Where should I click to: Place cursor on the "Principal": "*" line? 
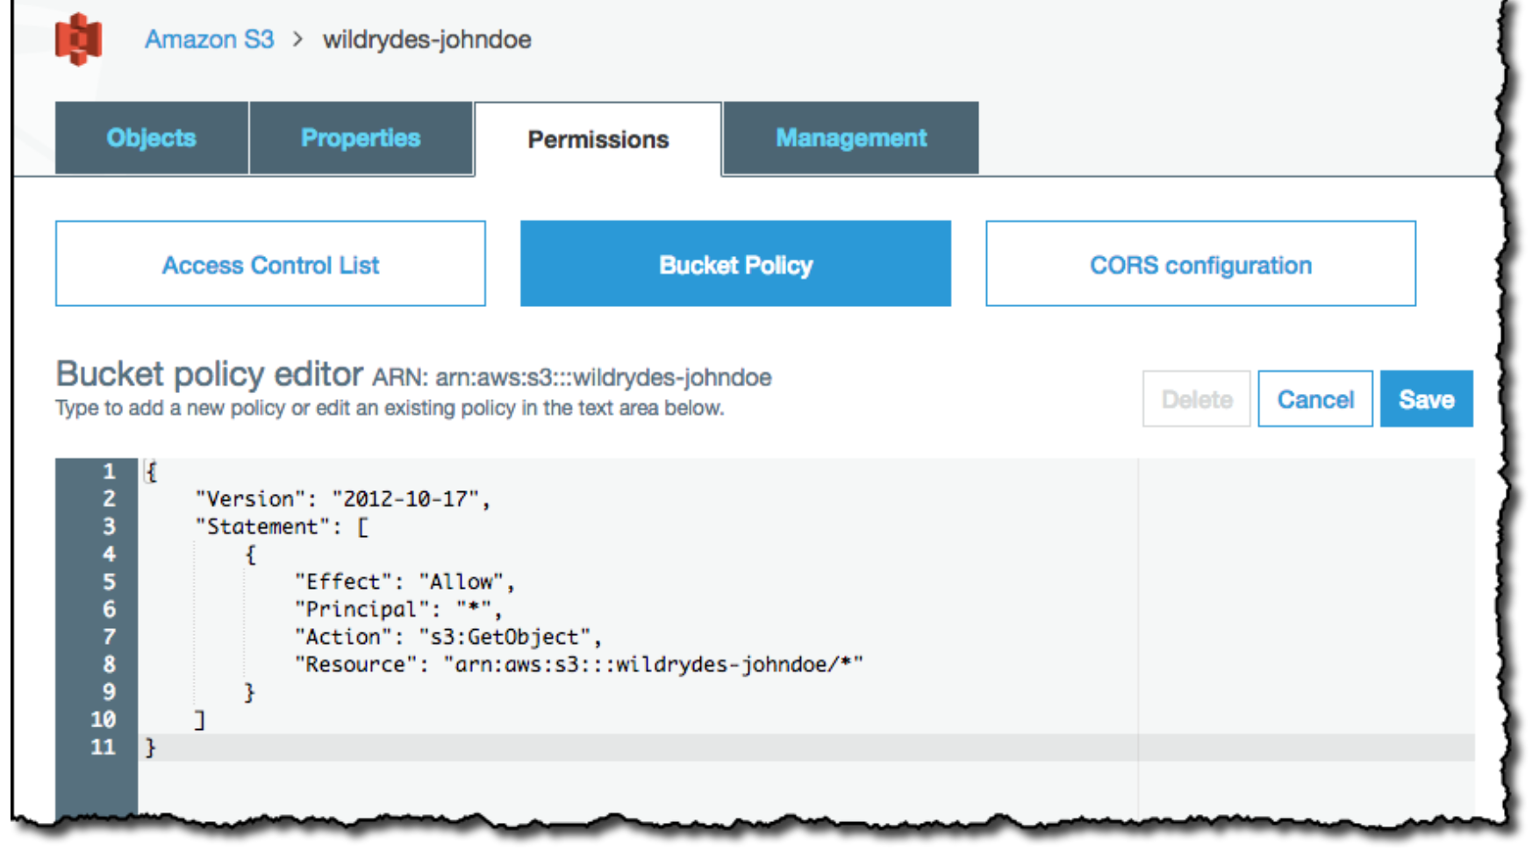[398, 609]
